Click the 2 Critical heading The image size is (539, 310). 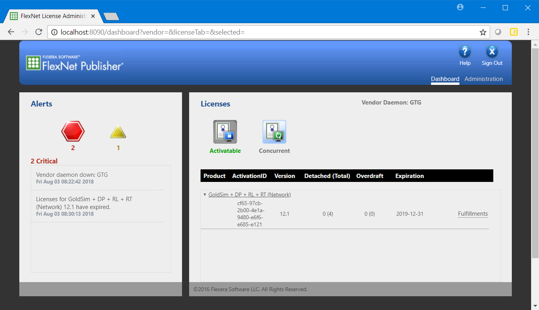pos(44,161)
